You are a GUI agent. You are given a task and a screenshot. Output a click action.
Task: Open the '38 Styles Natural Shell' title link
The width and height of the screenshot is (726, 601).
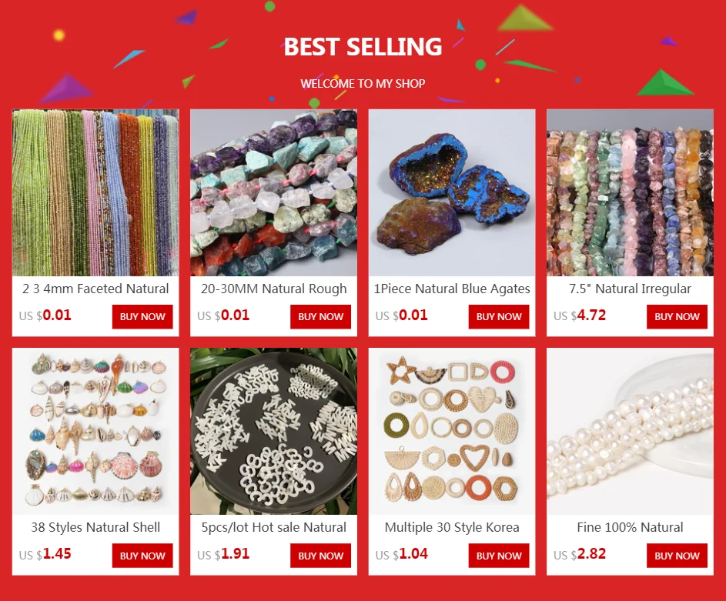pos(95,527)
